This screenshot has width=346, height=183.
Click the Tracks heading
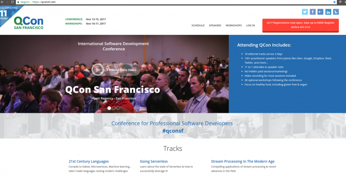(x=173, y=149)
